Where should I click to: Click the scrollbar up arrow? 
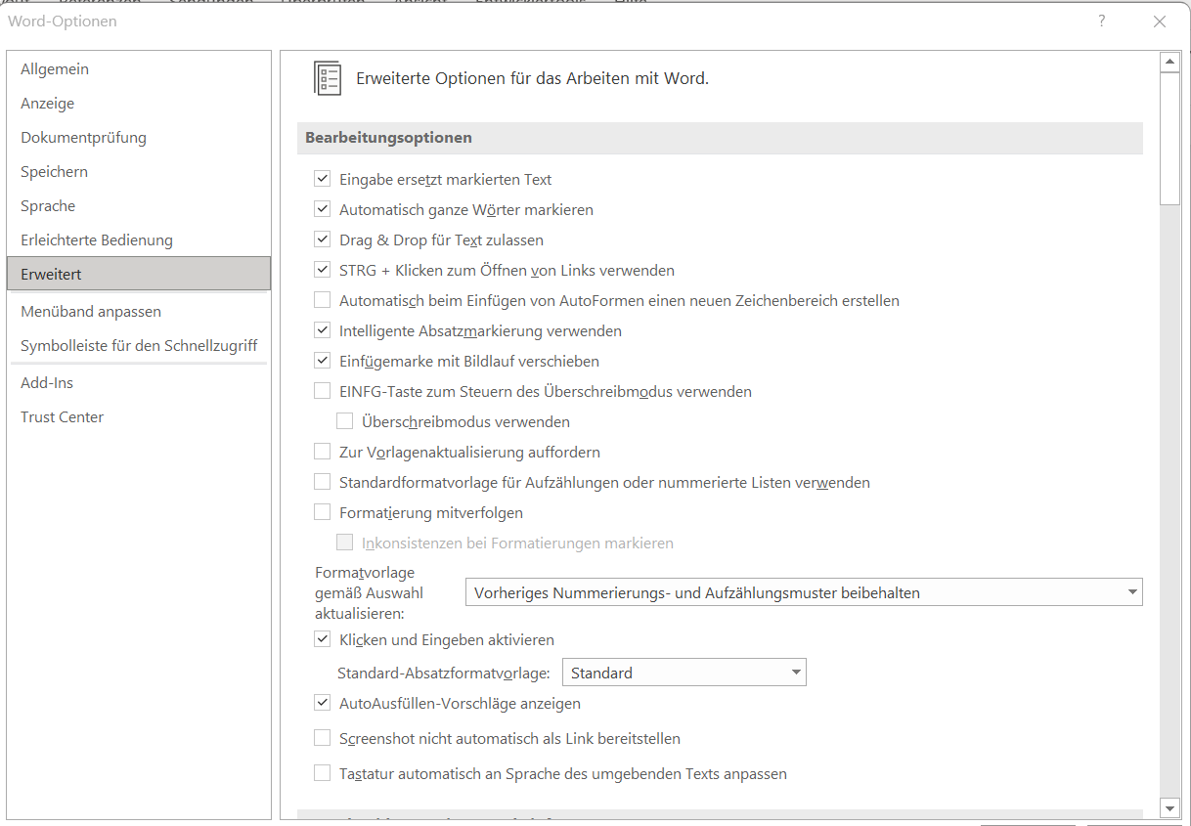[1169, 63]
